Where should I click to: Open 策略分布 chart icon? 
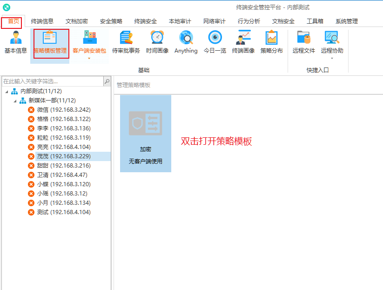tap(272, 37)
